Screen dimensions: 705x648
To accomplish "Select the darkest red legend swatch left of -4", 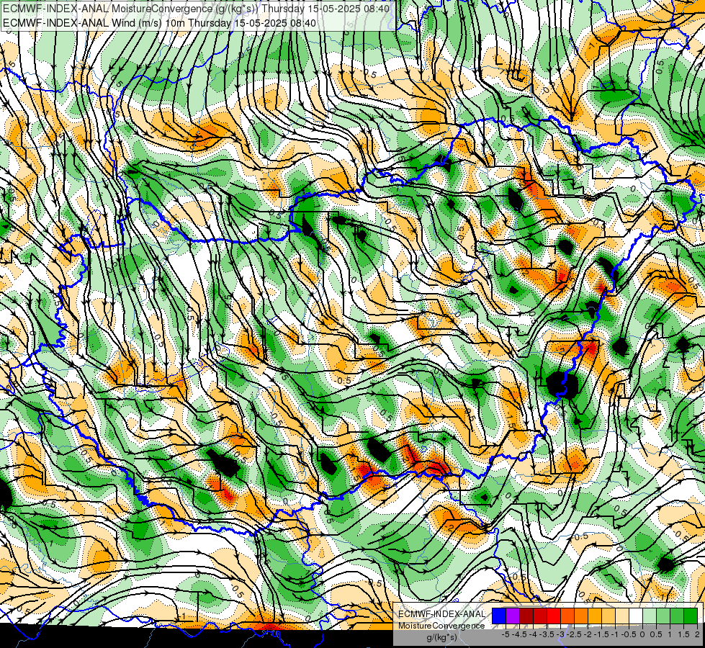I will point(526,616).
